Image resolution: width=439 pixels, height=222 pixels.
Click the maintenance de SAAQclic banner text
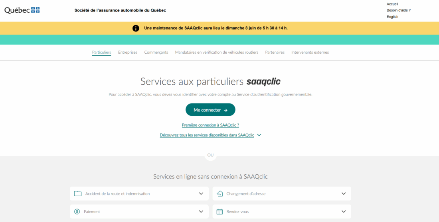point(216,28)
